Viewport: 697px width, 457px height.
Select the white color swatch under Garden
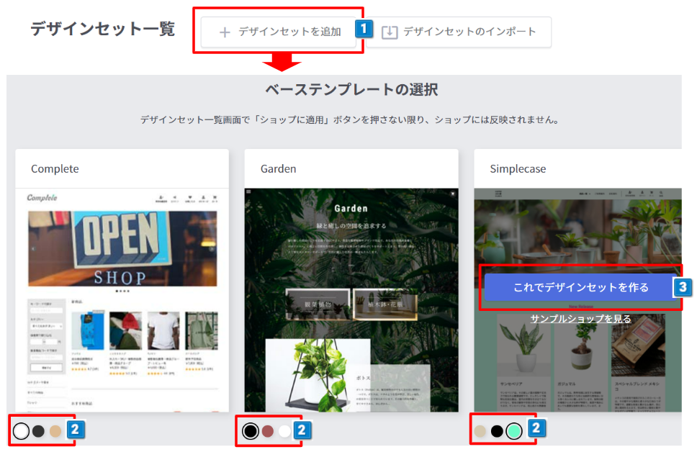click(286, 430)
